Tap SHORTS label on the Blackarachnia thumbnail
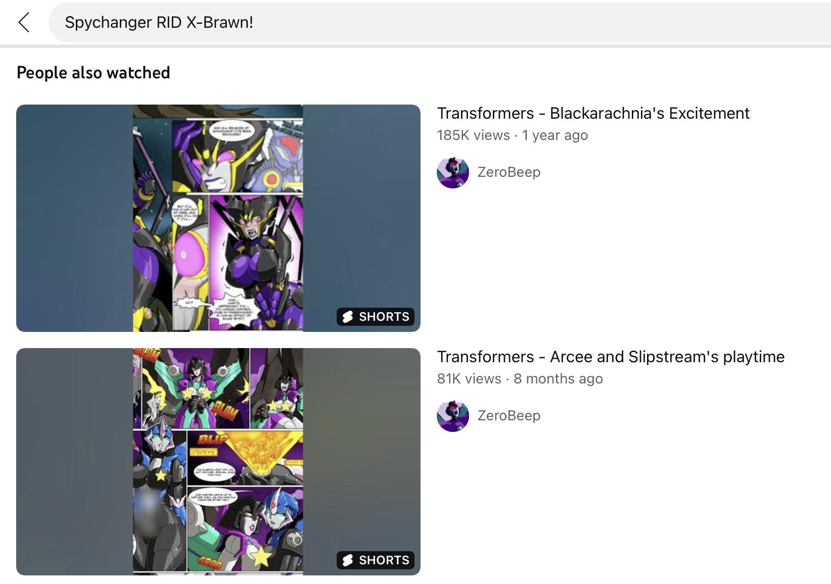 384,317
